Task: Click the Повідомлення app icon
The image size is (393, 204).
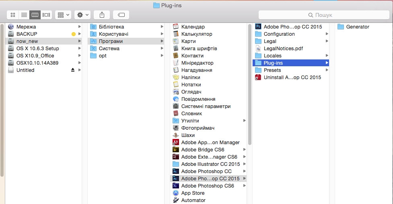Action: click(176, 99)
